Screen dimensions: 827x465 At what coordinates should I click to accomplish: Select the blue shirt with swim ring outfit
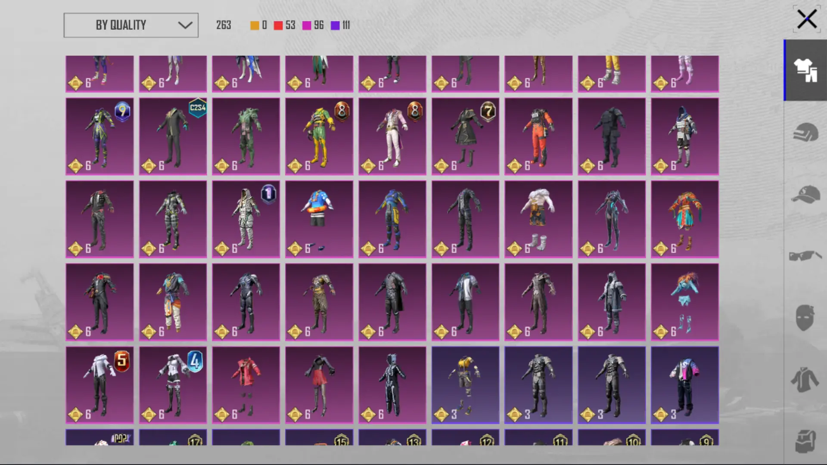click(319, 219)
